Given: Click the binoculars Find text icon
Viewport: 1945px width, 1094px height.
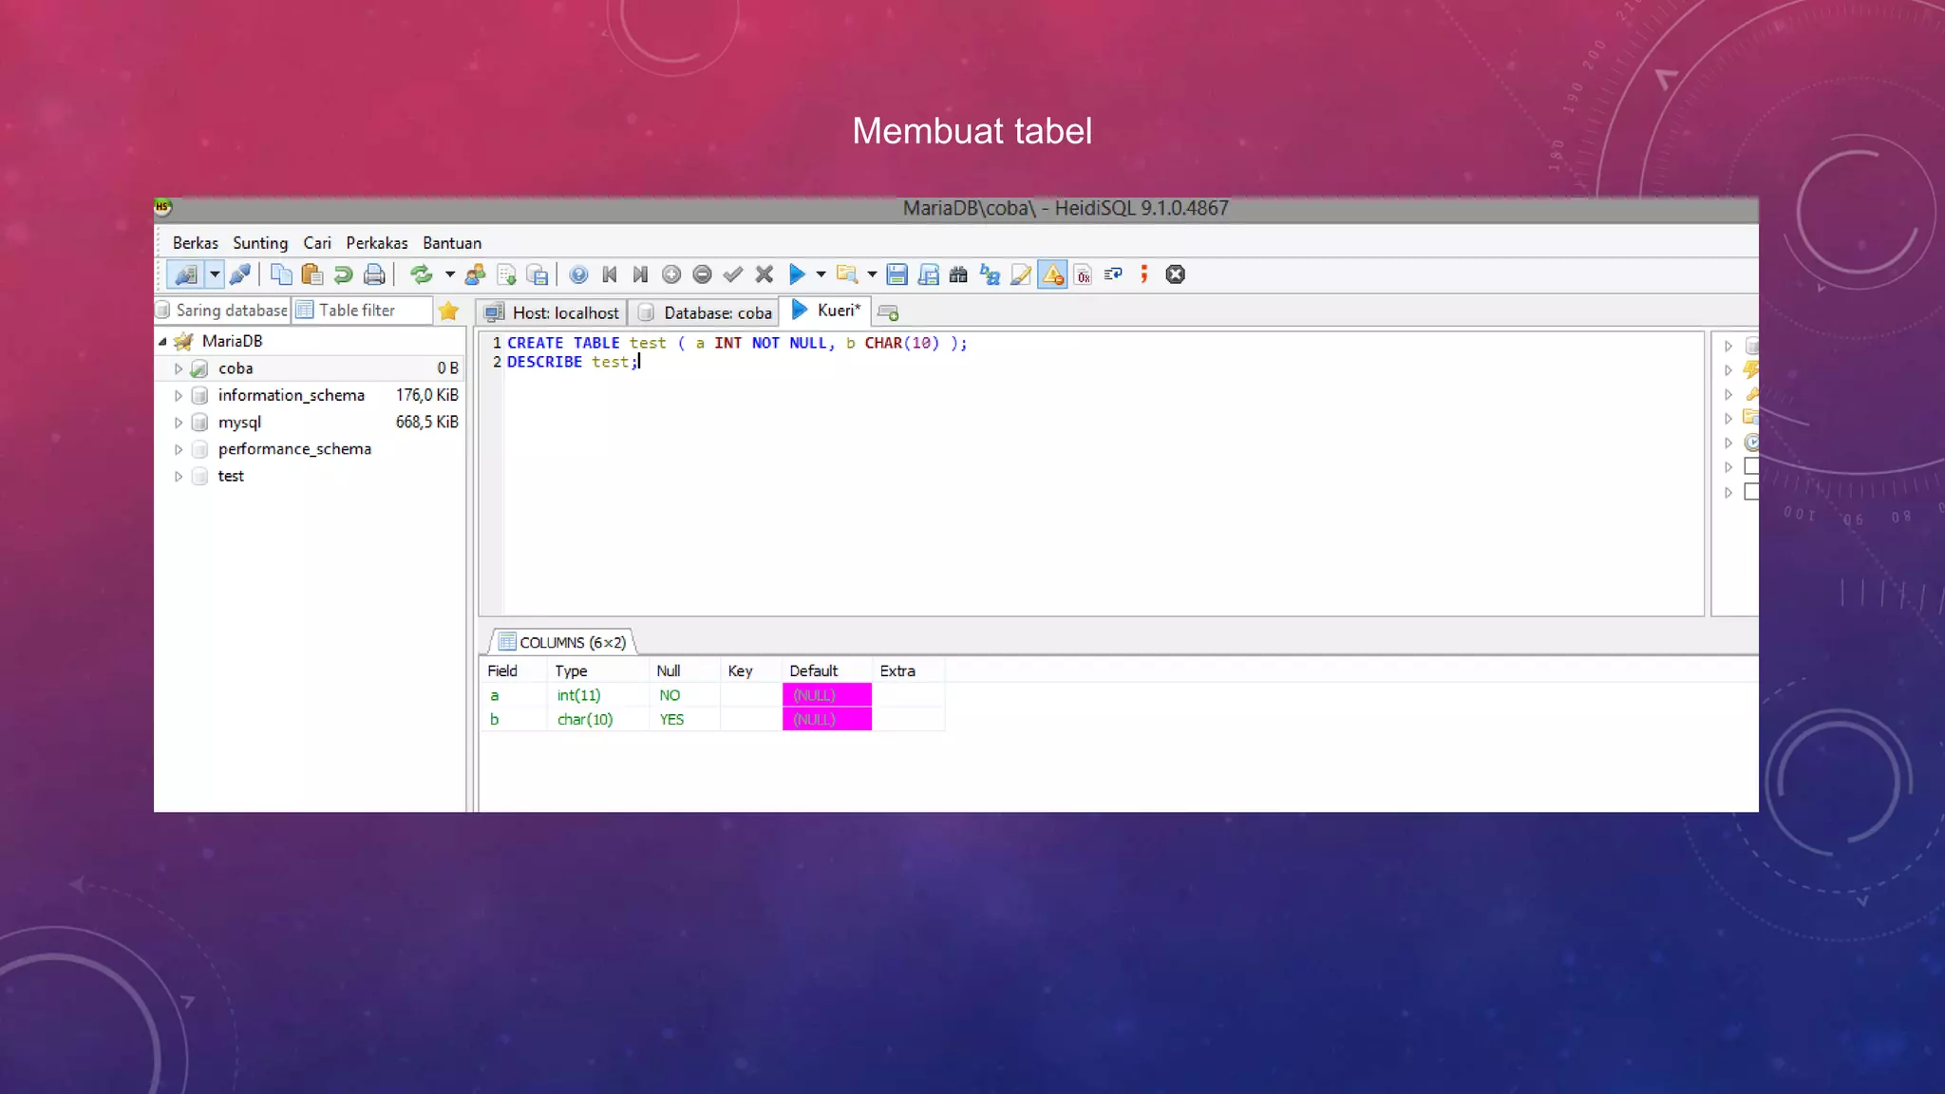Looking at the screenshot, I should tap(958, 274).
